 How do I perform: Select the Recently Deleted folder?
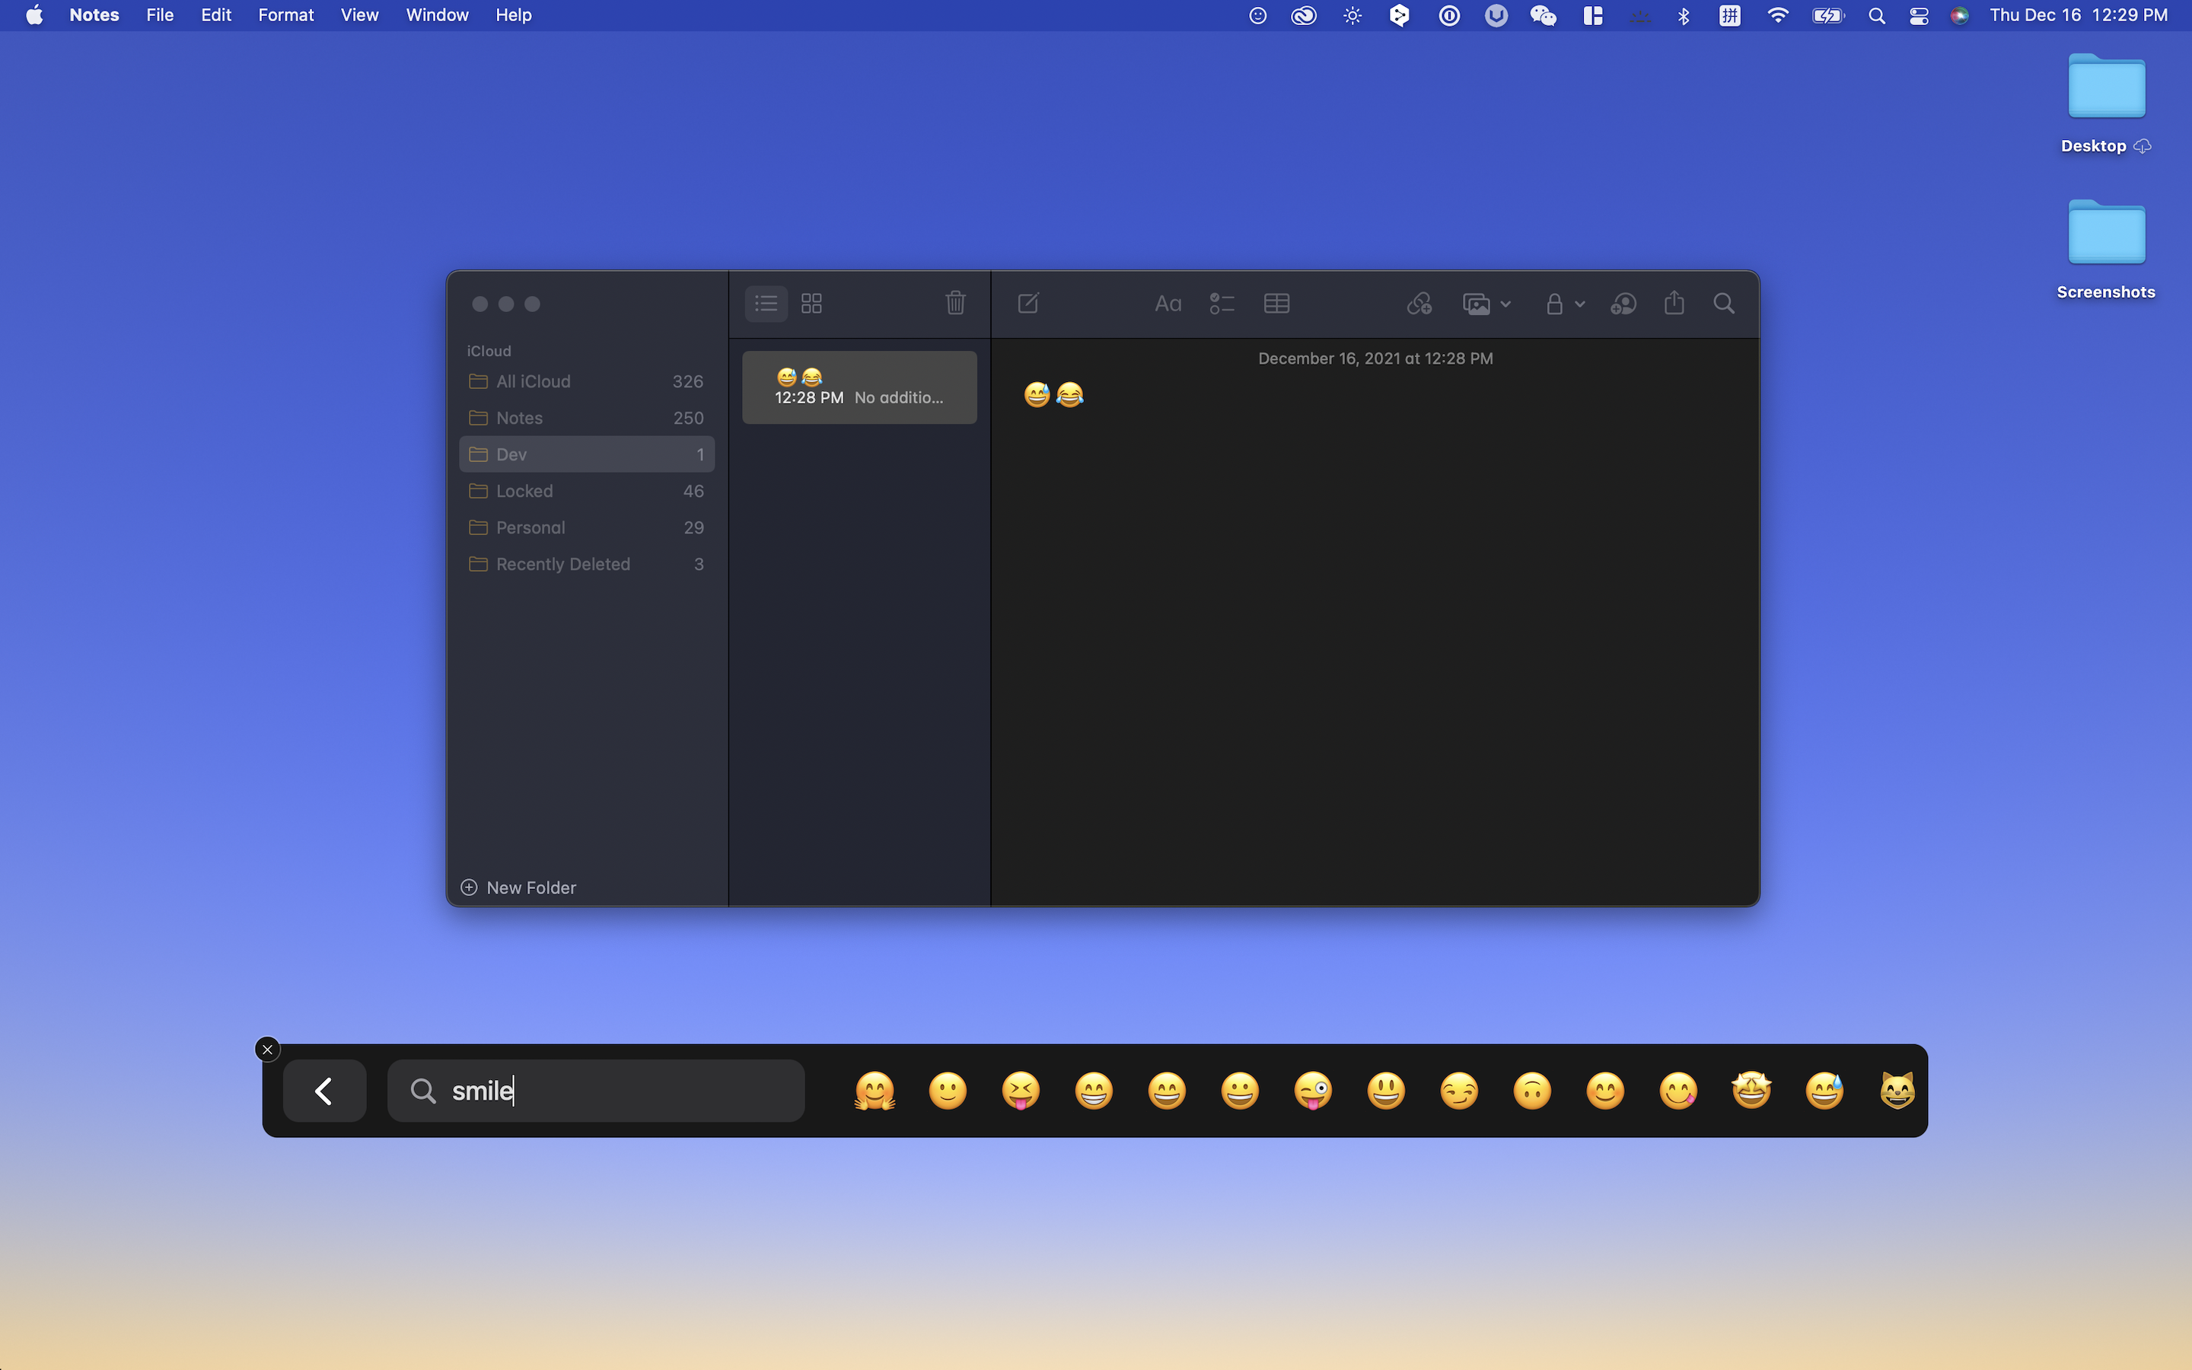[562, 563]
